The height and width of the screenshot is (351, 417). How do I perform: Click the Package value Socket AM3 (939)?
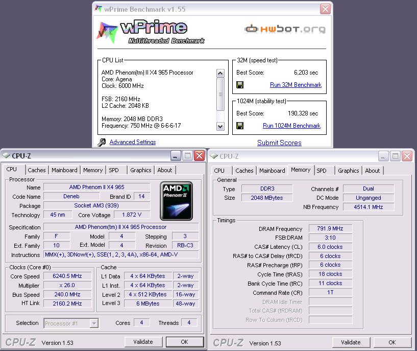(x=96, y=206)
